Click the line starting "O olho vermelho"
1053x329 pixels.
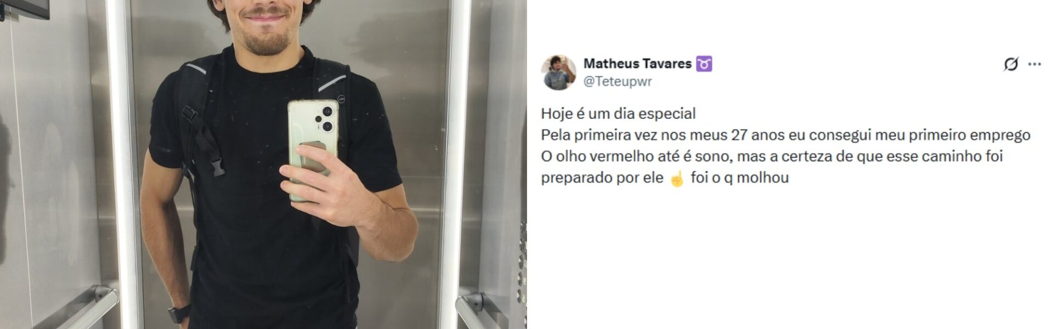pyautogui.click(x=772, y=156)
